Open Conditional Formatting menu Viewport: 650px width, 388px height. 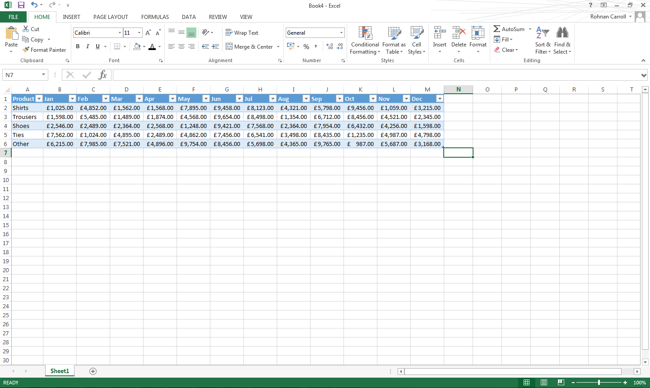(365, 41)
